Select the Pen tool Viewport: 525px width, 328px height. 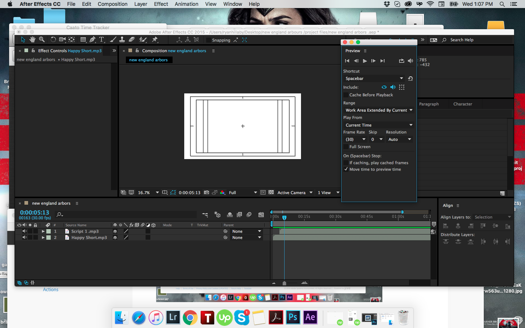(93, 39)
